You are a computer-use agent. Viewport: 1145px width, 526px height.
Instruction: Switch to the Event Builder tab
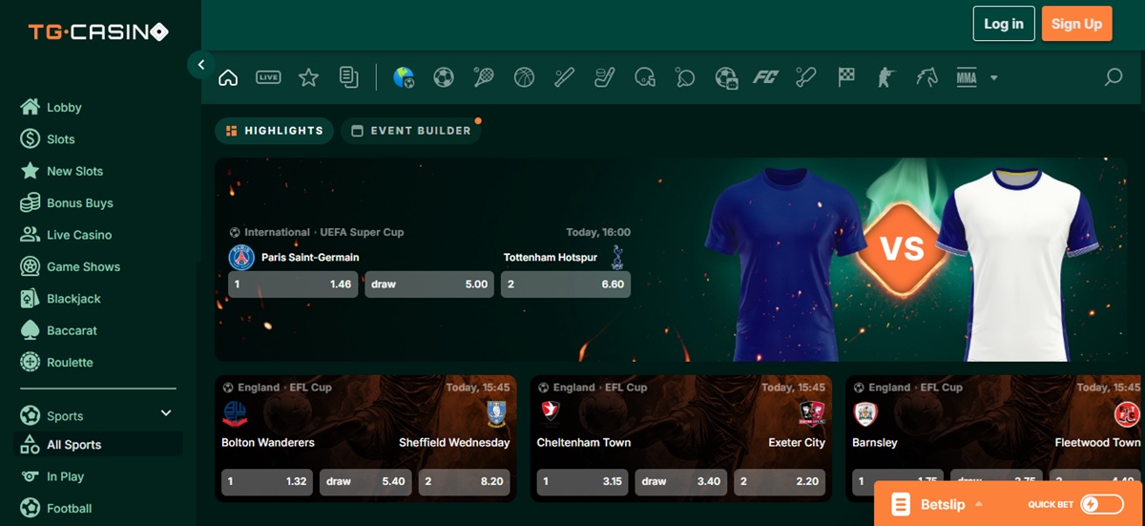click(x=410, y=131)
